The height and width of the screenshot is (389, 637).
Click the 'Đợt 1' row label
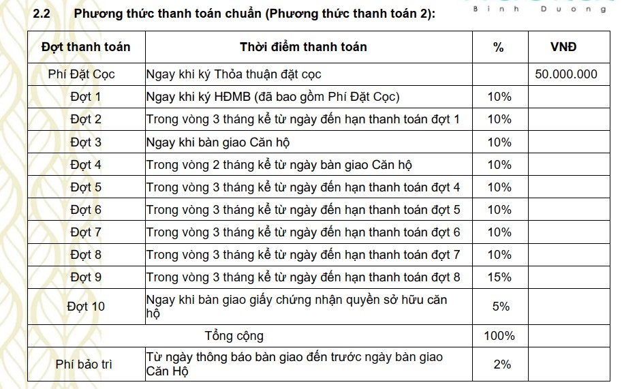click(86, 97)
